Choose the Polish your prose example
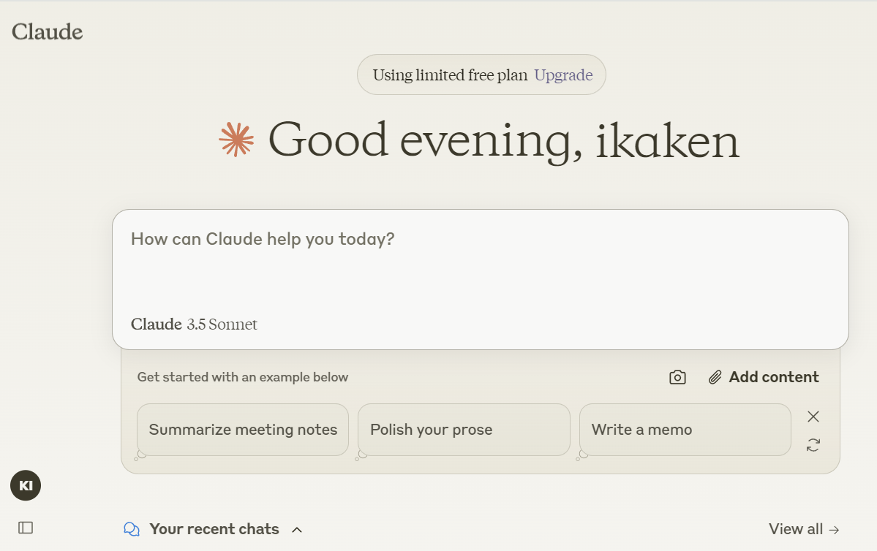The height and width of the screenshot is (551, 877). [464, 430]
